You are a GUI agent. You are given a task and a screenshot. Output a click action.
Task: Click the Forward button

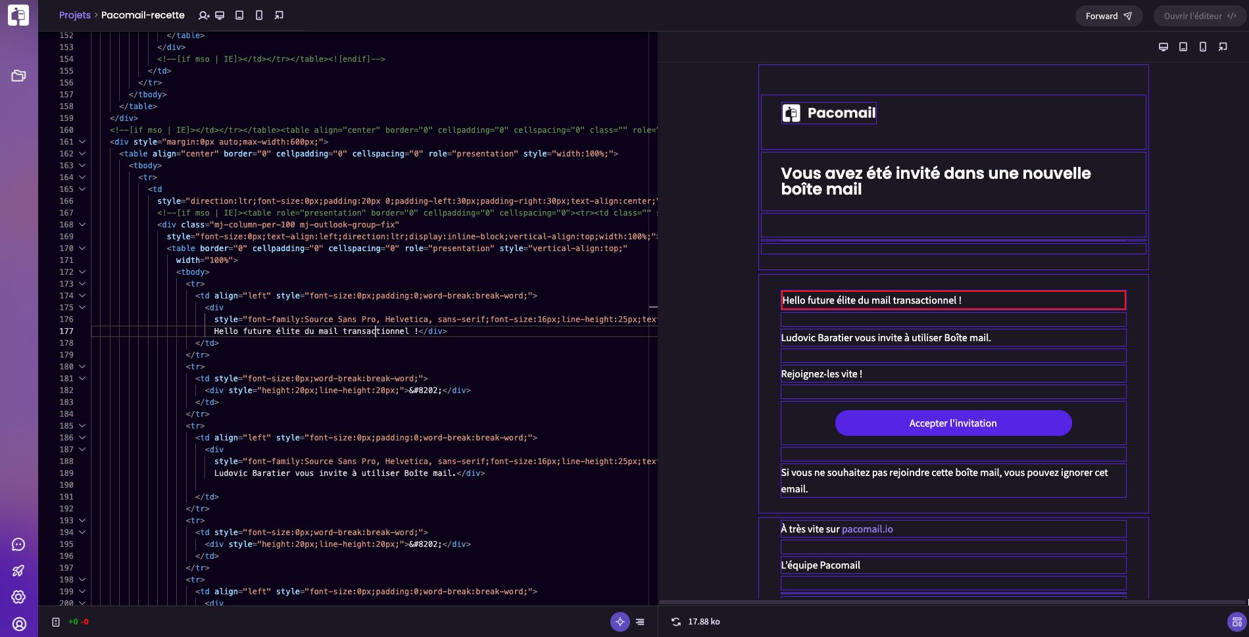1108,16
